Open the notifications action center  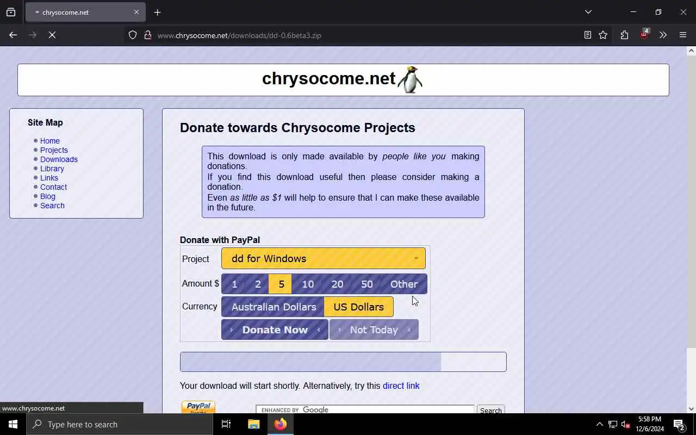click(x=679, y=424)
